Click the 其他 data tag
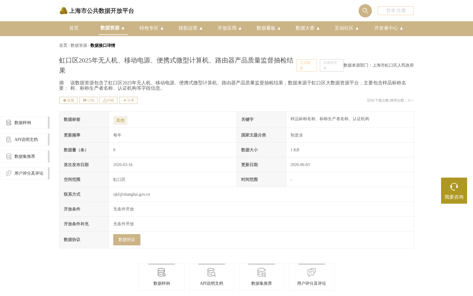Viewport: 473px width, 296px height. [x=120, y=120]
